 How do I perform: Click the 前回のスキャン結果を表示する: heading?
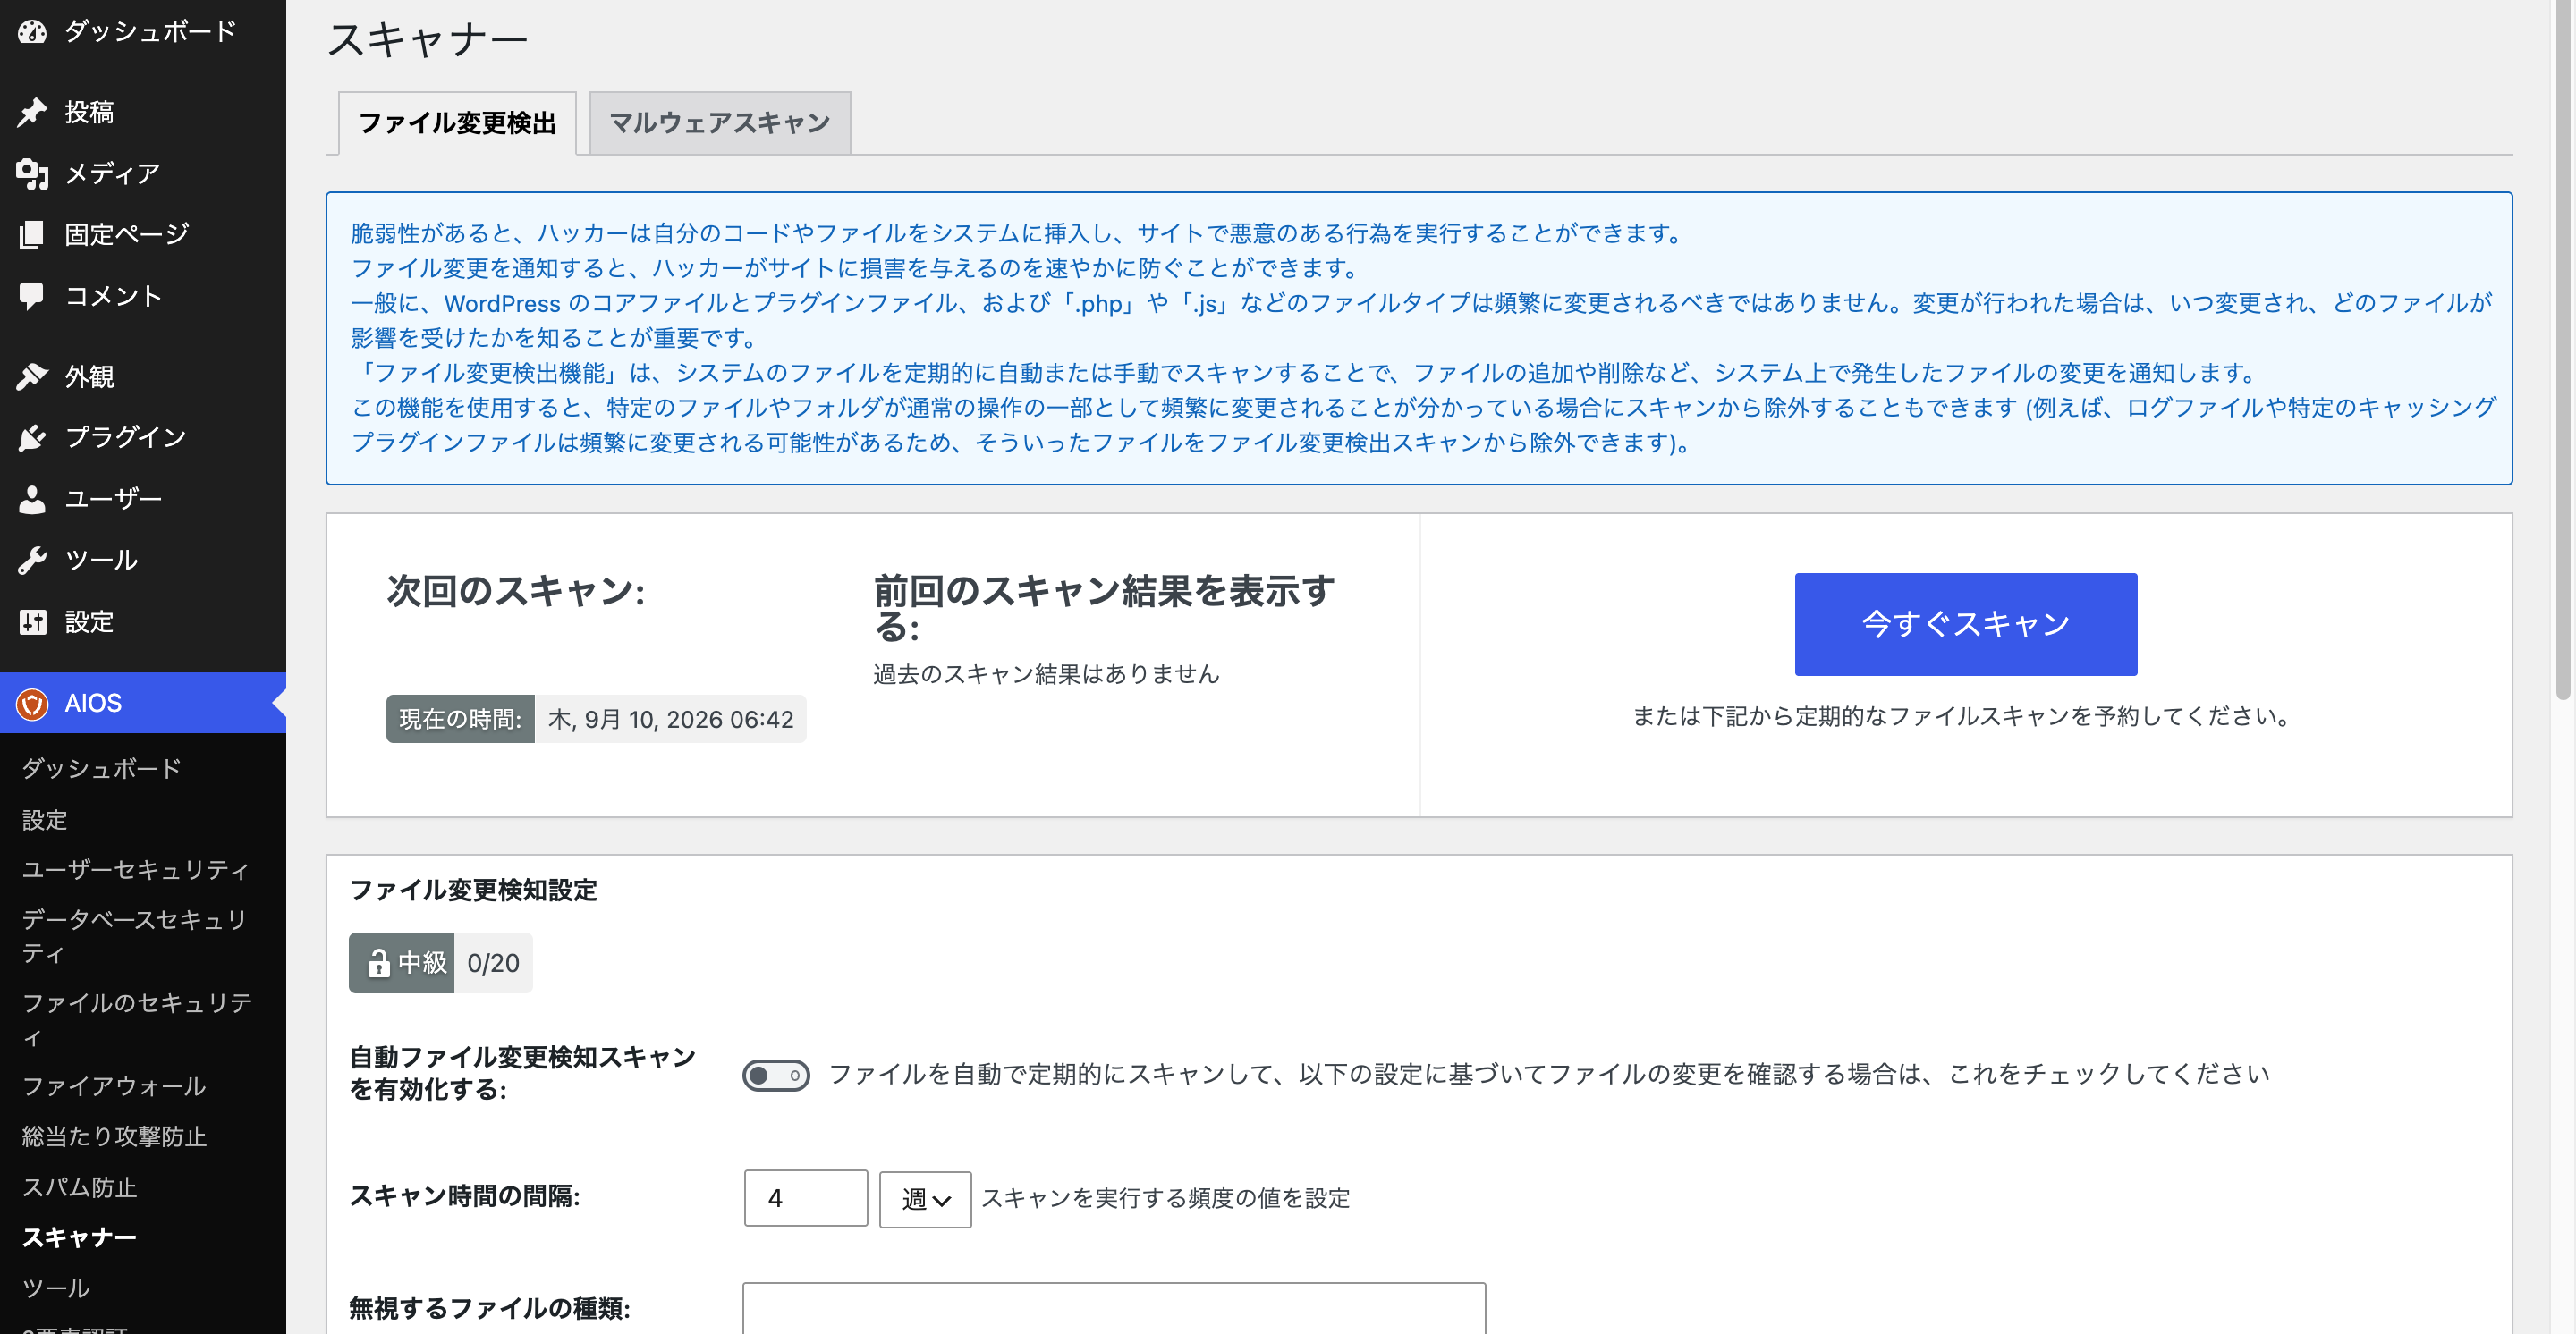(x=1105, y=609)
